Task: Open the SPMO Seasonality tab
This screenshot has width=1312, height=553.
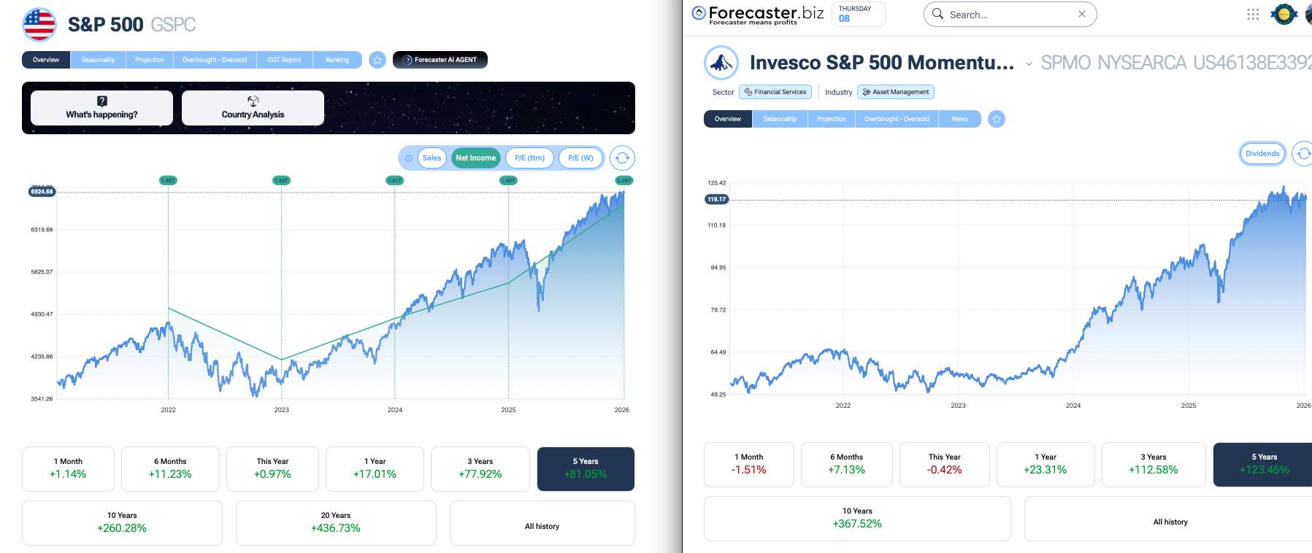Action: click(x=780, y=119)
